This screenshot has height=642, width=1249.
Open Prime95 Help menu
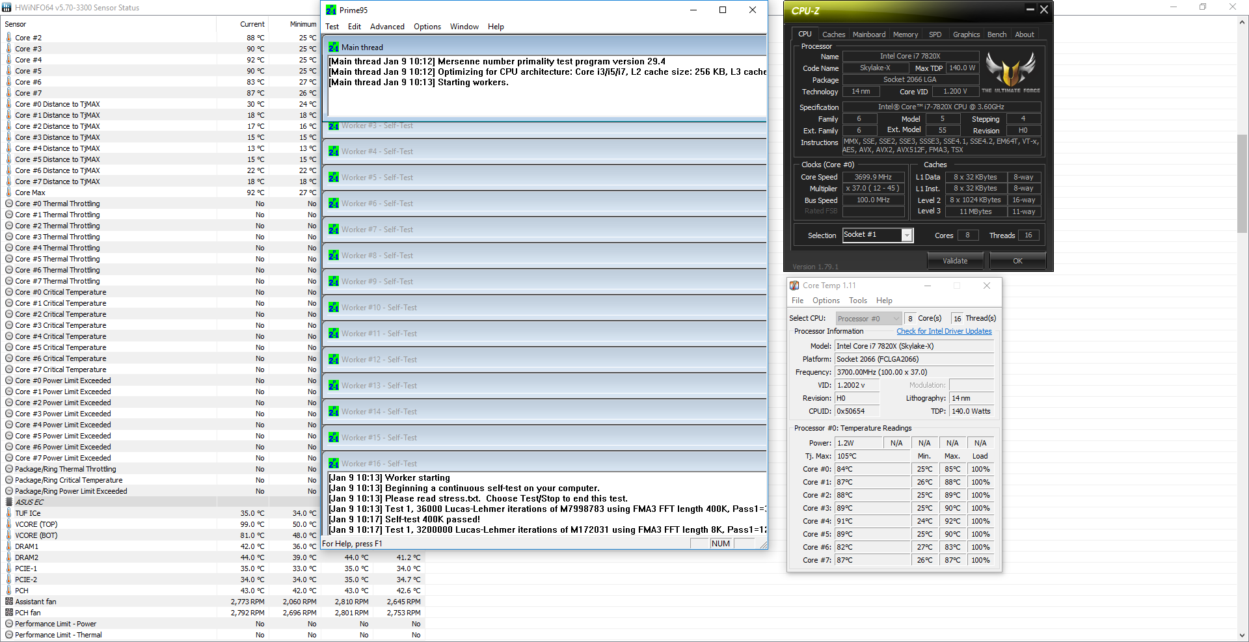click(496, 27)
